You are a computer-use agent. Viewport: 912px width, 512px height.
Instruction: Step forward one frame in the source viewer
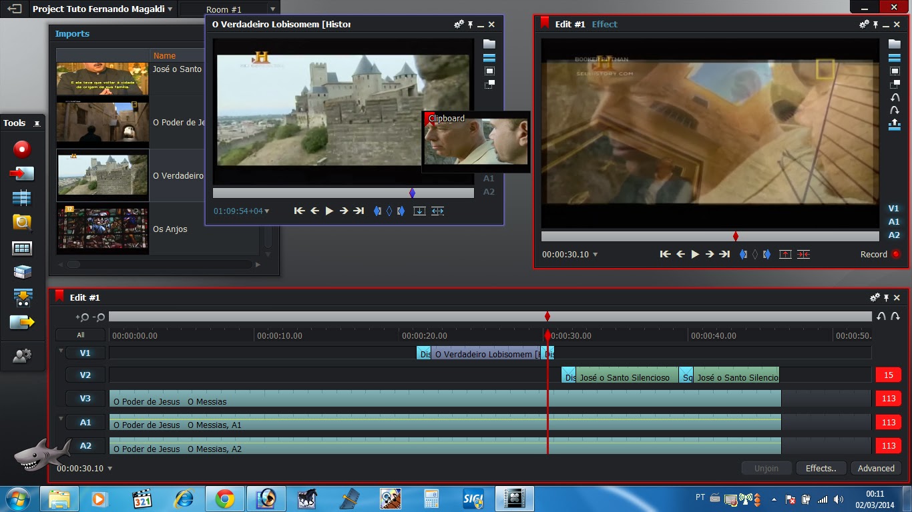pyautogui.click(x=344, y=211)
